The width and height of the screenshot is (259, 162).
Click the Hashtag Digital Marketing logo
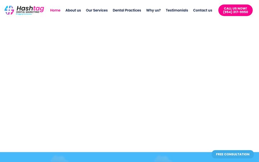point(24,10)
